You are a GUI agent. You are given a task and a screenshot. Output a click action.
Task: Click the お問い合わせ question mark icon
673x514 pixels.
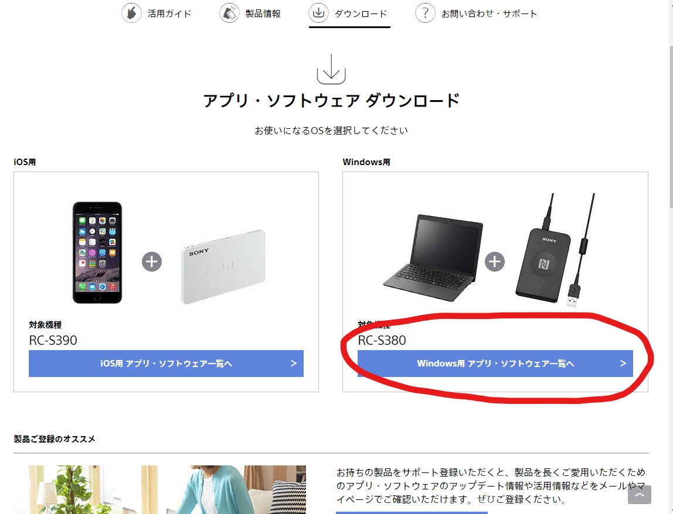(426, 13)
